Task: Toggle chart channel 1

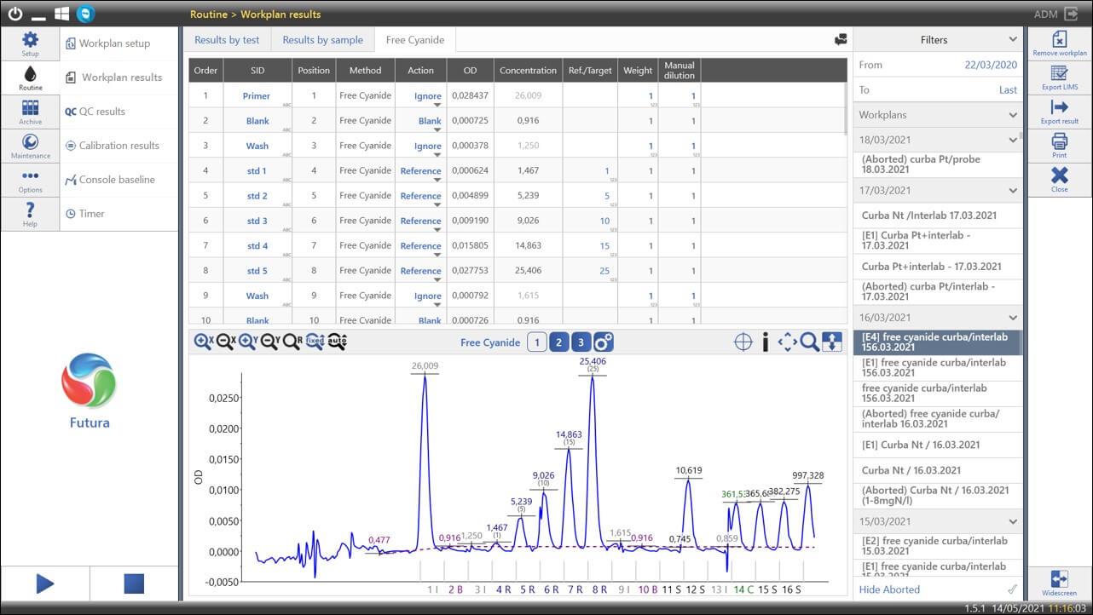Action: tap(536, 342)
